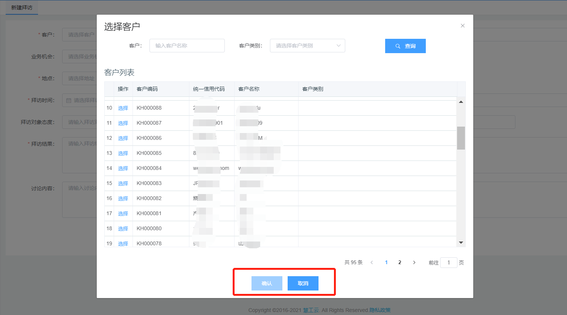Select customer KH000087 via 选择 link
This screenshot has width=567, height=315.
point(123,123)
